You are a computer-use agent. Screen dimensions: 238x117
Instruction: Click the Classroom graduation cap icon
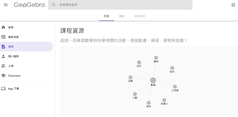point(3,75)
